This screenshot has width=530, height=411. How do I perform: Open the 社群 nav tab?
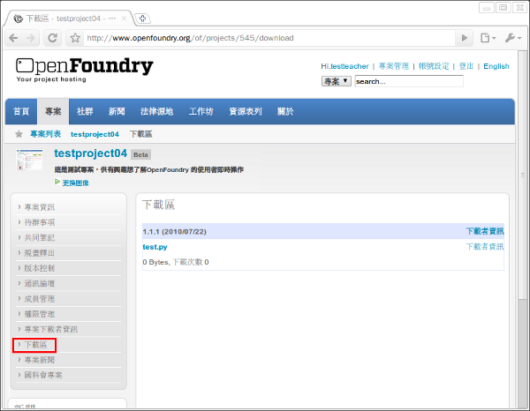(x=85, y=111)
